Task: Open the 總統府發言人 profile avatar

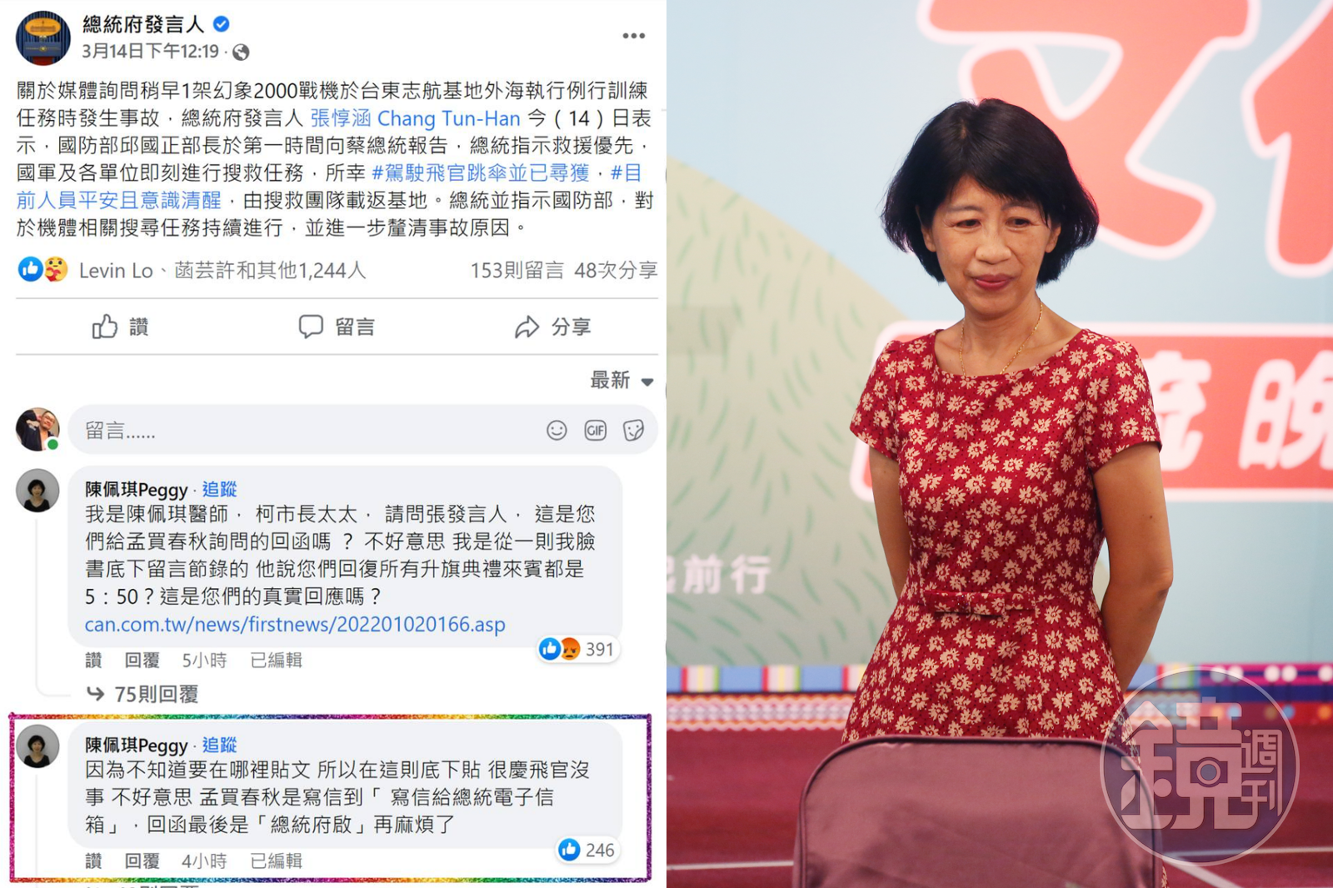Action: tap(43, 37)
